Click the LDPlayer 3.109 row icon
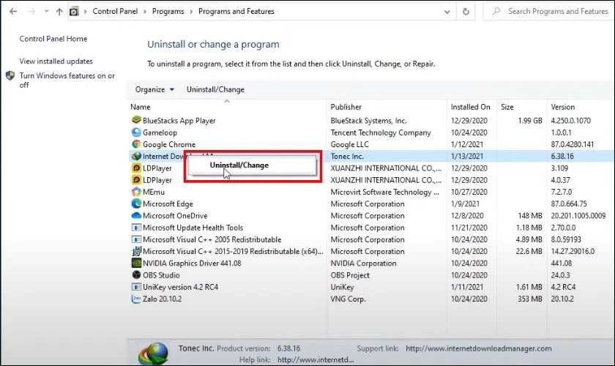This screenshot has height=366, width=615. (x=136, y=168)
